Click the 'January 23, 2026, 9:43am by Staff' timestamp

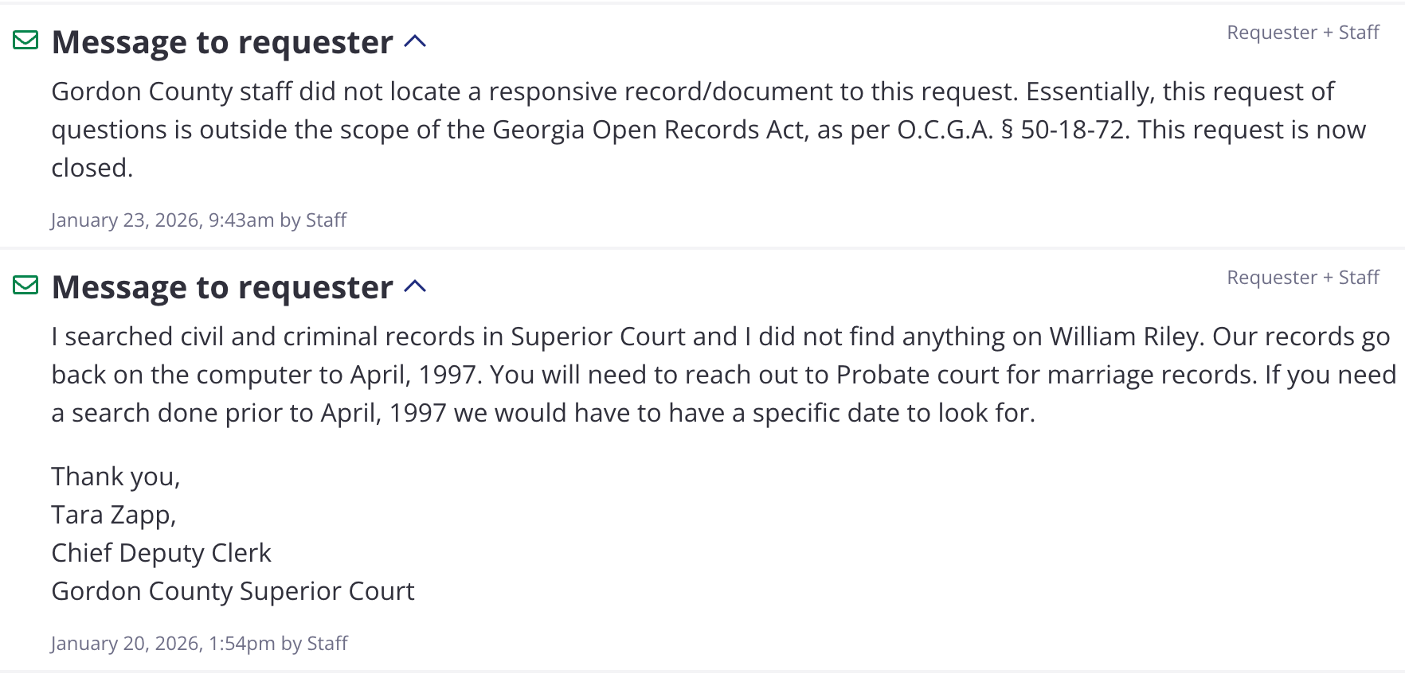pyautogui.click(x=198, y=220)
